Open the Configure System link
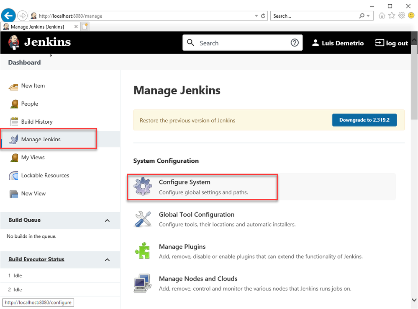This screenshot has width=418, height=309. coord(185,182)
